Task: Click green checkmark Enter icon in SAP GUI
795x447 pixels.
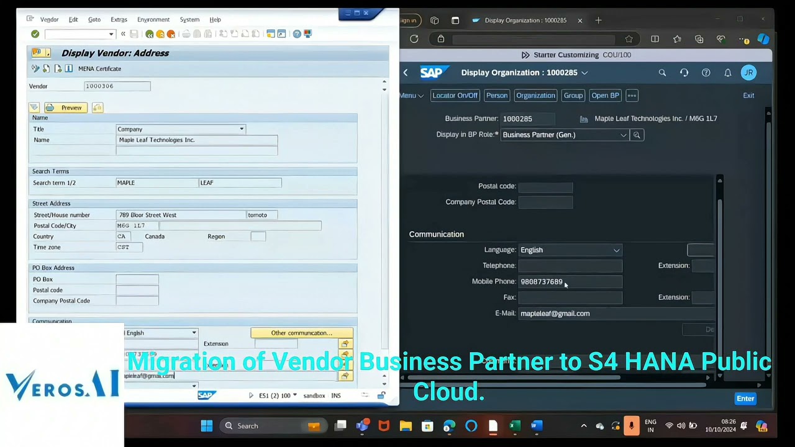Action: (35, 34)
